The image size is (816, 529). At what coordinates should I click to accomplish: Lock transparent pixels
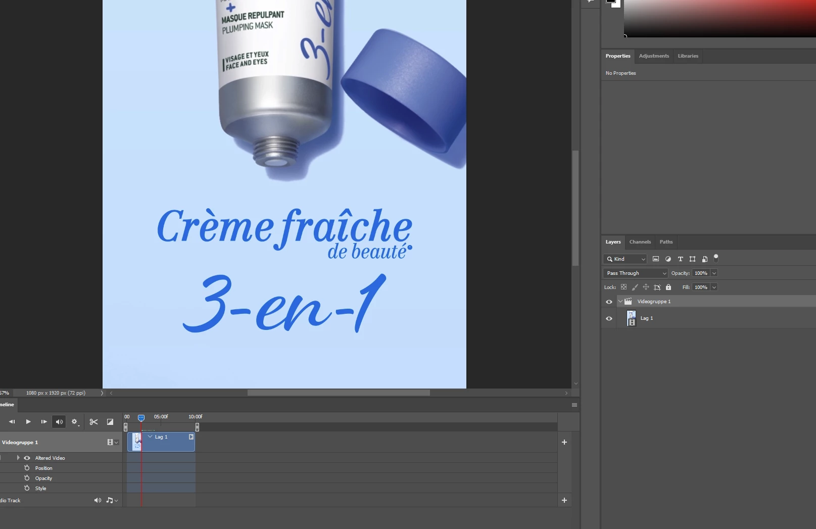(x=623, y=287)
